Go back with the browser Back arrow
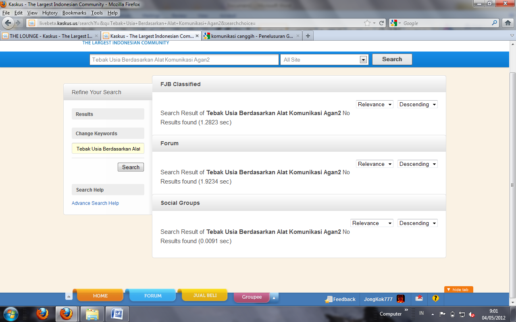 coord(8,23)
